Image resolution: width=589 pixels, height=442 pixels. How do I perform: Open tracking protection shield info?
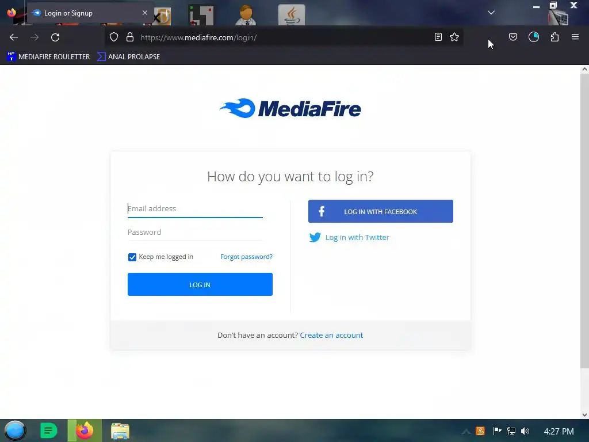click(x=114, y=37)
